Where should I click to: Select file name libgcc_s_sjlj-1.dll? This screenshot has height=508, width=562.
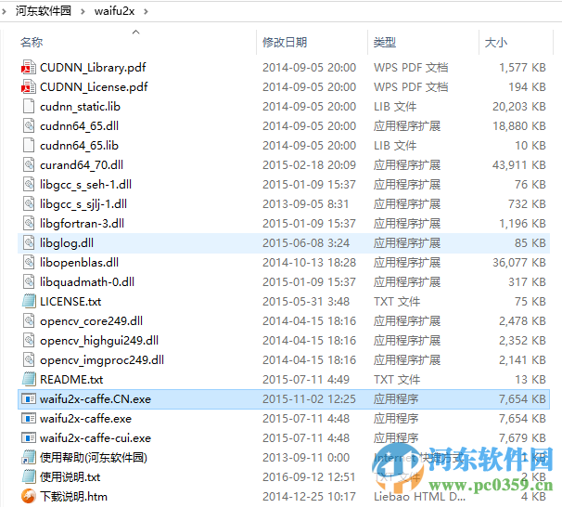[83, 204]
